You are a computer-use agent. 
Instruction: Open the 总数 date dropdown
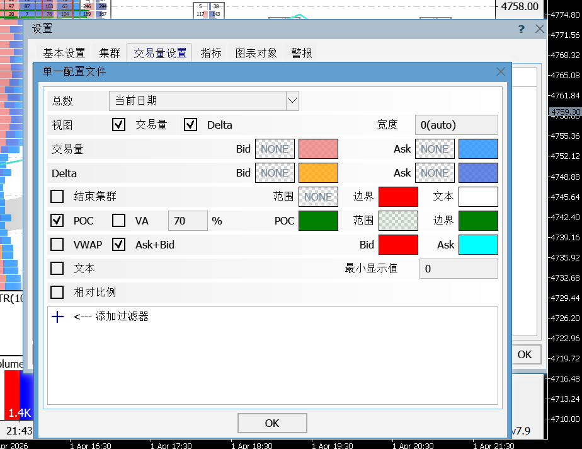(x=292, y=100)
